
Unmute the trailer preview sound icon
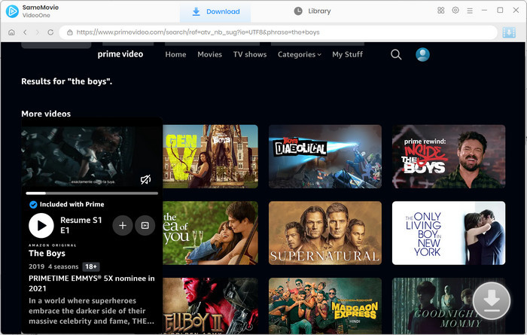145,180
